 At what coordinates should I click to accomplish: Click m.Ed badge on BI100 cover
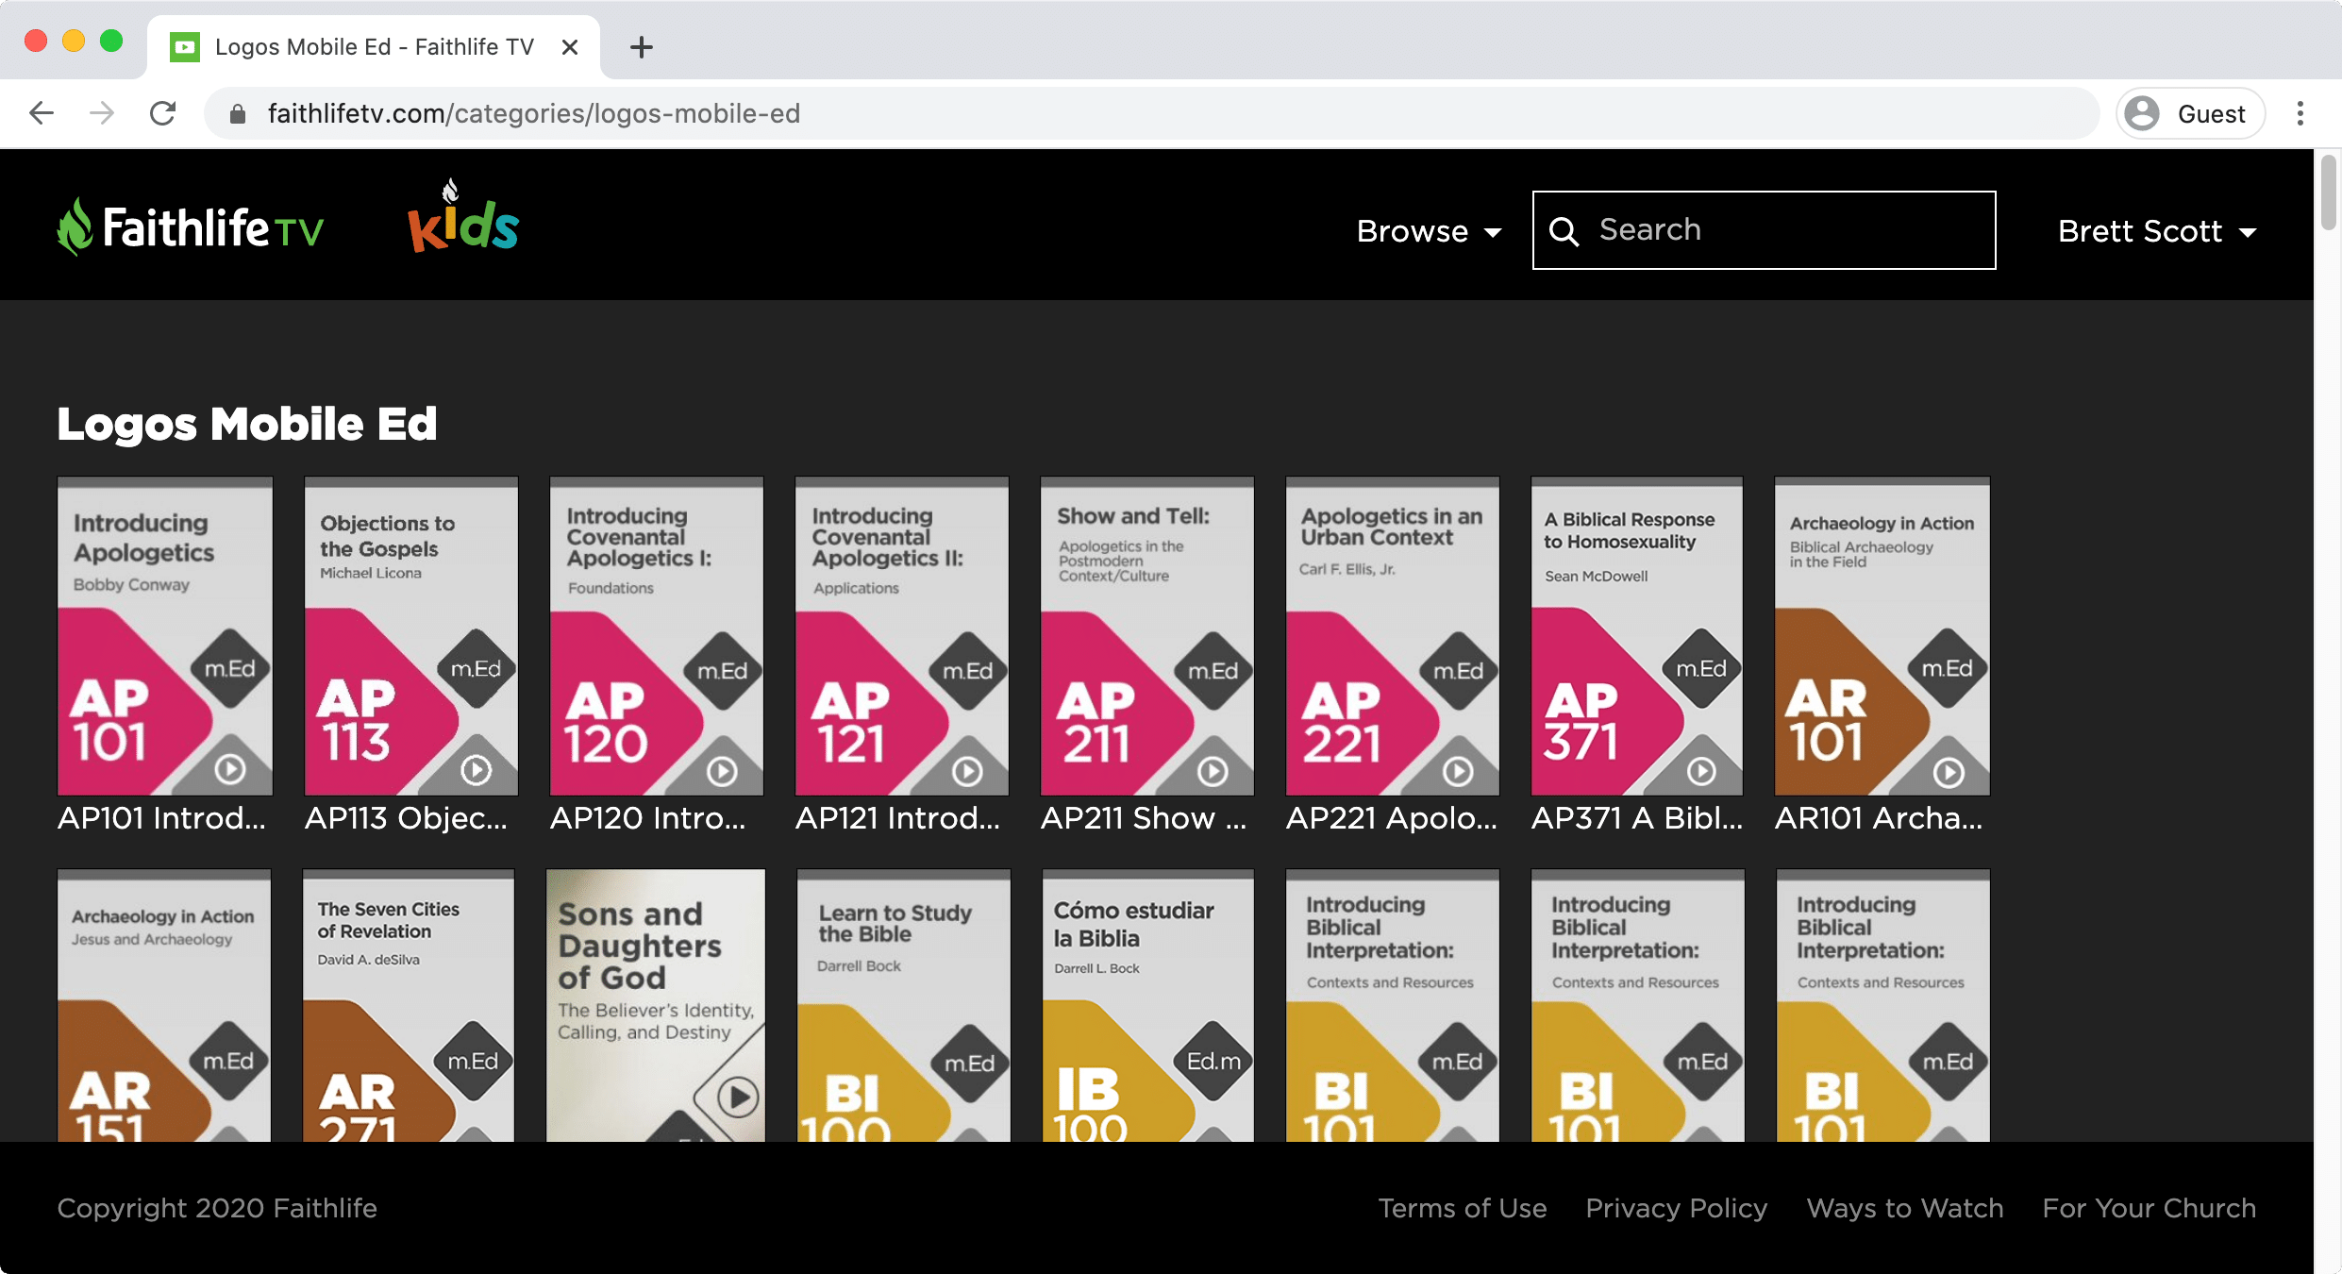click(970, 1063)
